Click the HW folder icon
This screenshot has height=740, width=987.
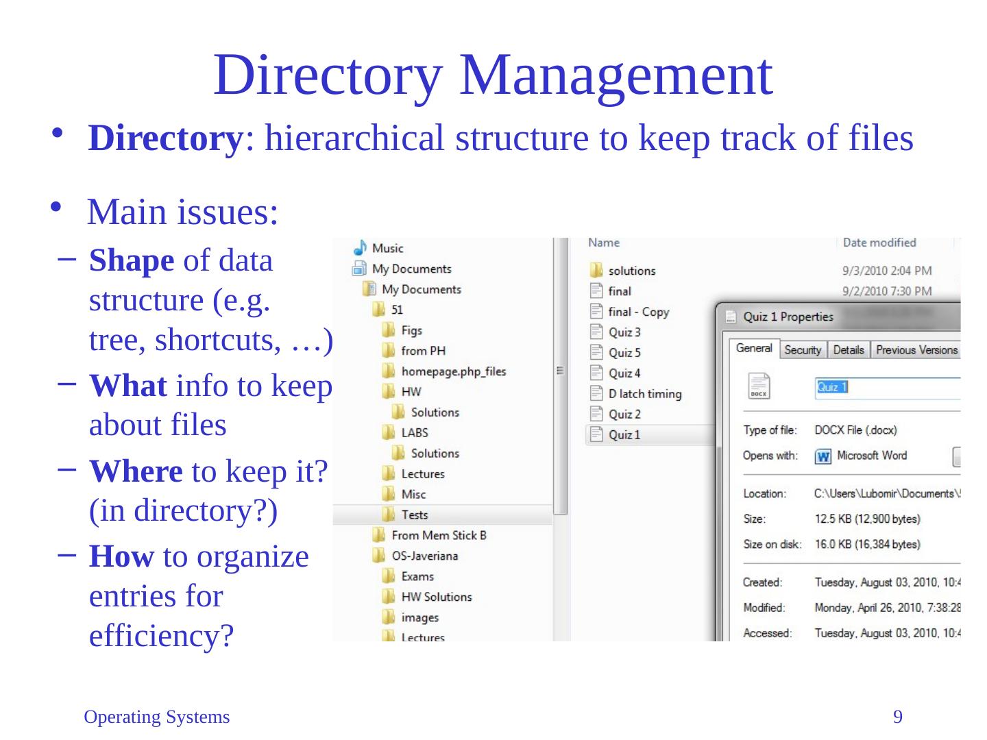tap(389, 392)
